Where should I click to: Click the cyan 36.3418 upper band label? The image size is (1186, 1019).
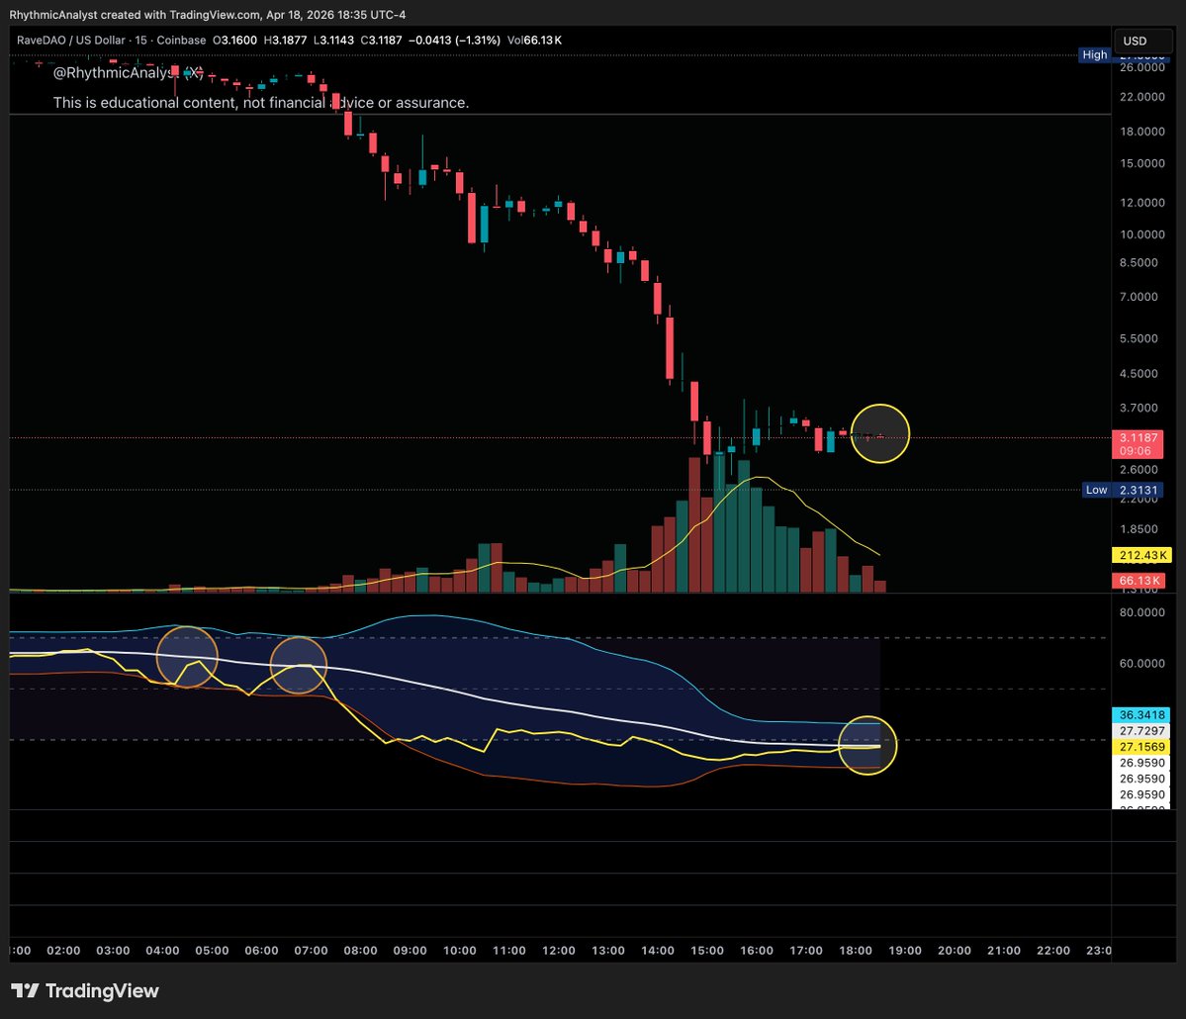1141,715
